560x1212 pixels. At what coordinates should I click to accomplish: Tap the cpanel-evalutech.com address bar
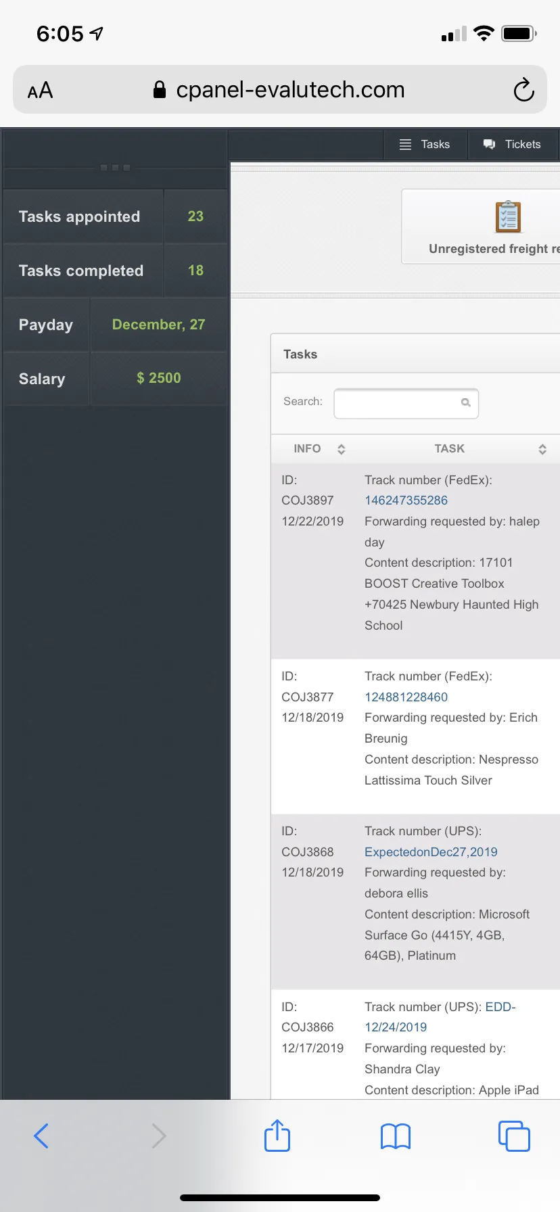[x=280, y=89]
